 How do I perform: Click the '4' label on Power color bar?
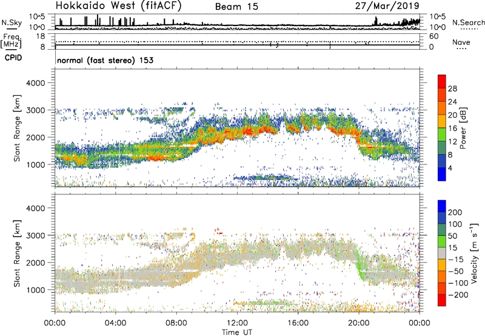coord(450,168)
